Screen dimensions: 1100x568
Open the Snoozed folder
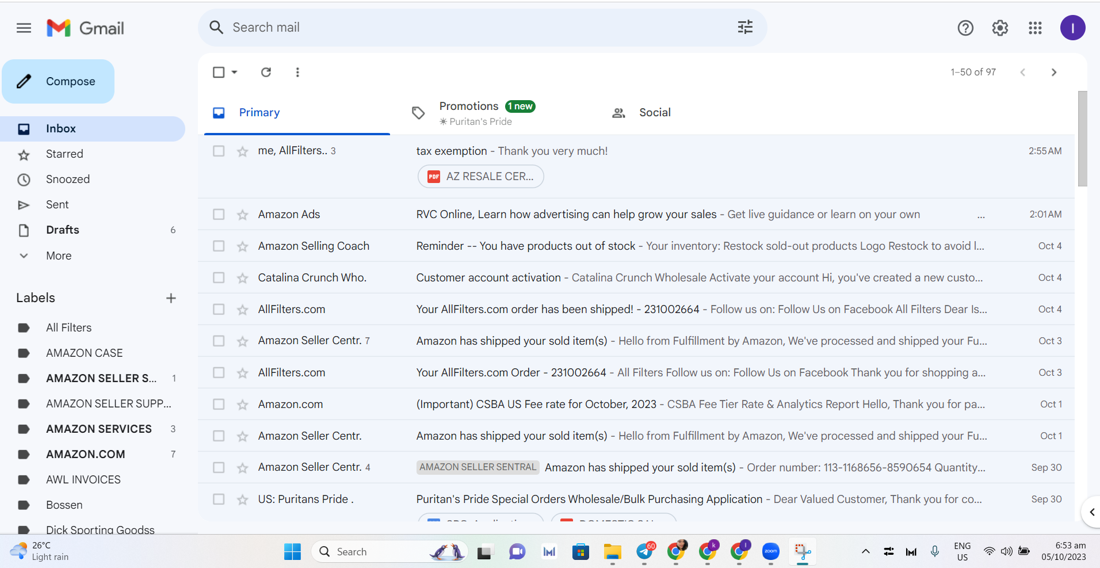coord(93,180)
